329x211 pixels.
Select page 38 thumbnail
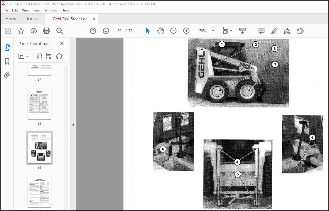[x=39, y=104]
